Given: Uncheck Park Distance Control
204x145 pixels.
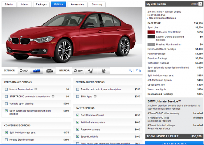Looking at the screenshot, I should point(78,115).
